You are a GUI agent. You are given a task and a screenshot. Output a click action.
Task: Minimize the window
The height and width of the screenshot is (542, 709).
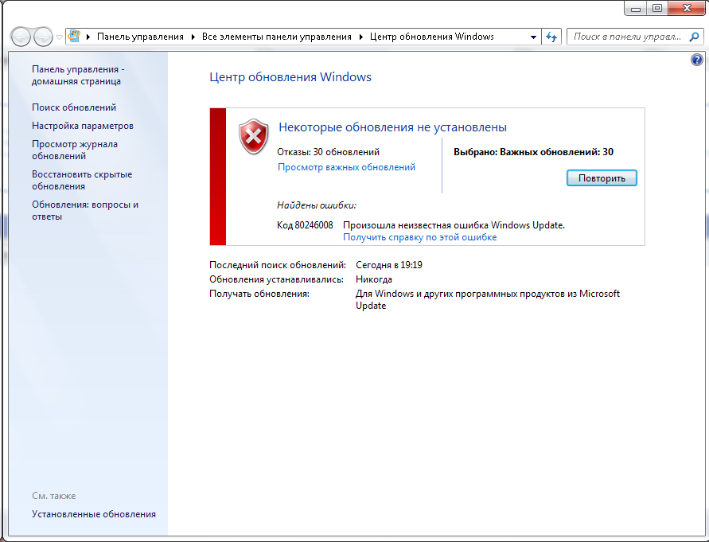click(636, 8)
